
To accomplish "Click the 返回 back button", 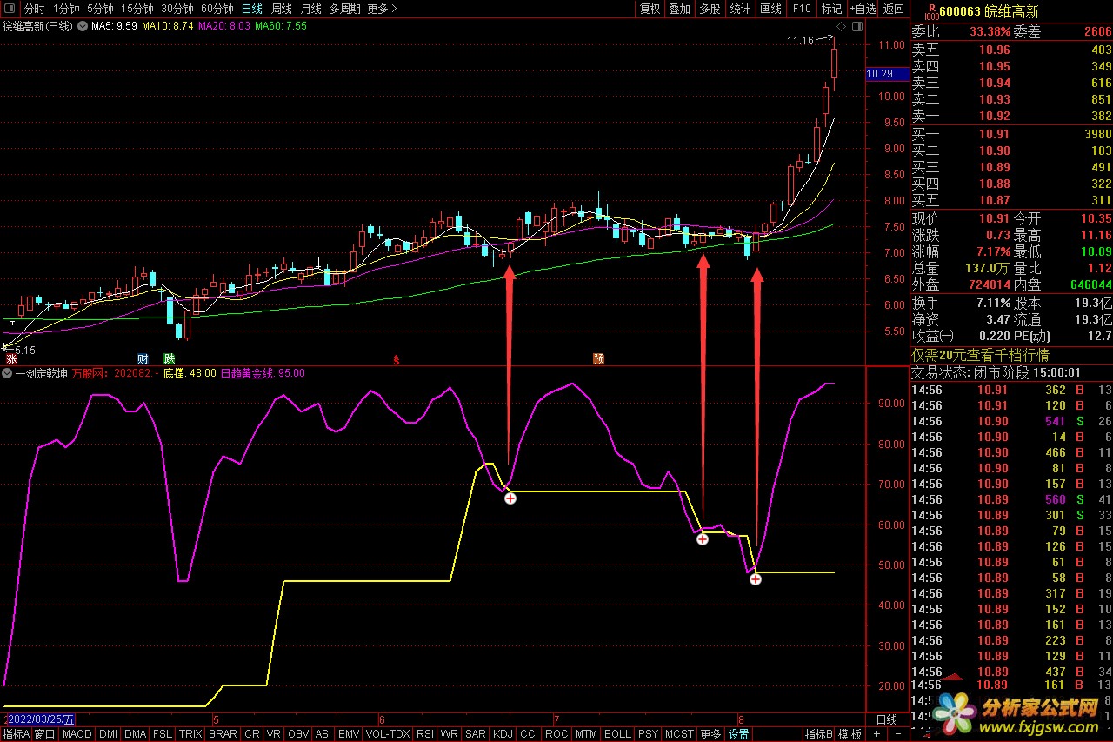I will coord(894,9).
